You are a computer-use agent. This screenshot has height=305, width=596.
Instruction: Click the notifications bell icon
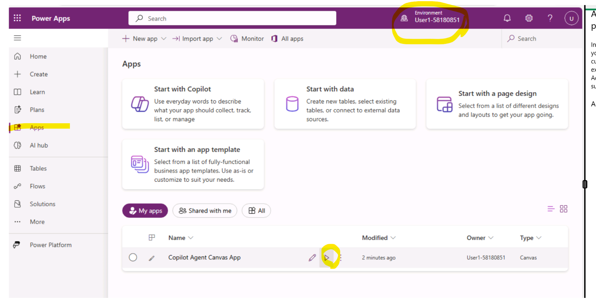[507, 18]
